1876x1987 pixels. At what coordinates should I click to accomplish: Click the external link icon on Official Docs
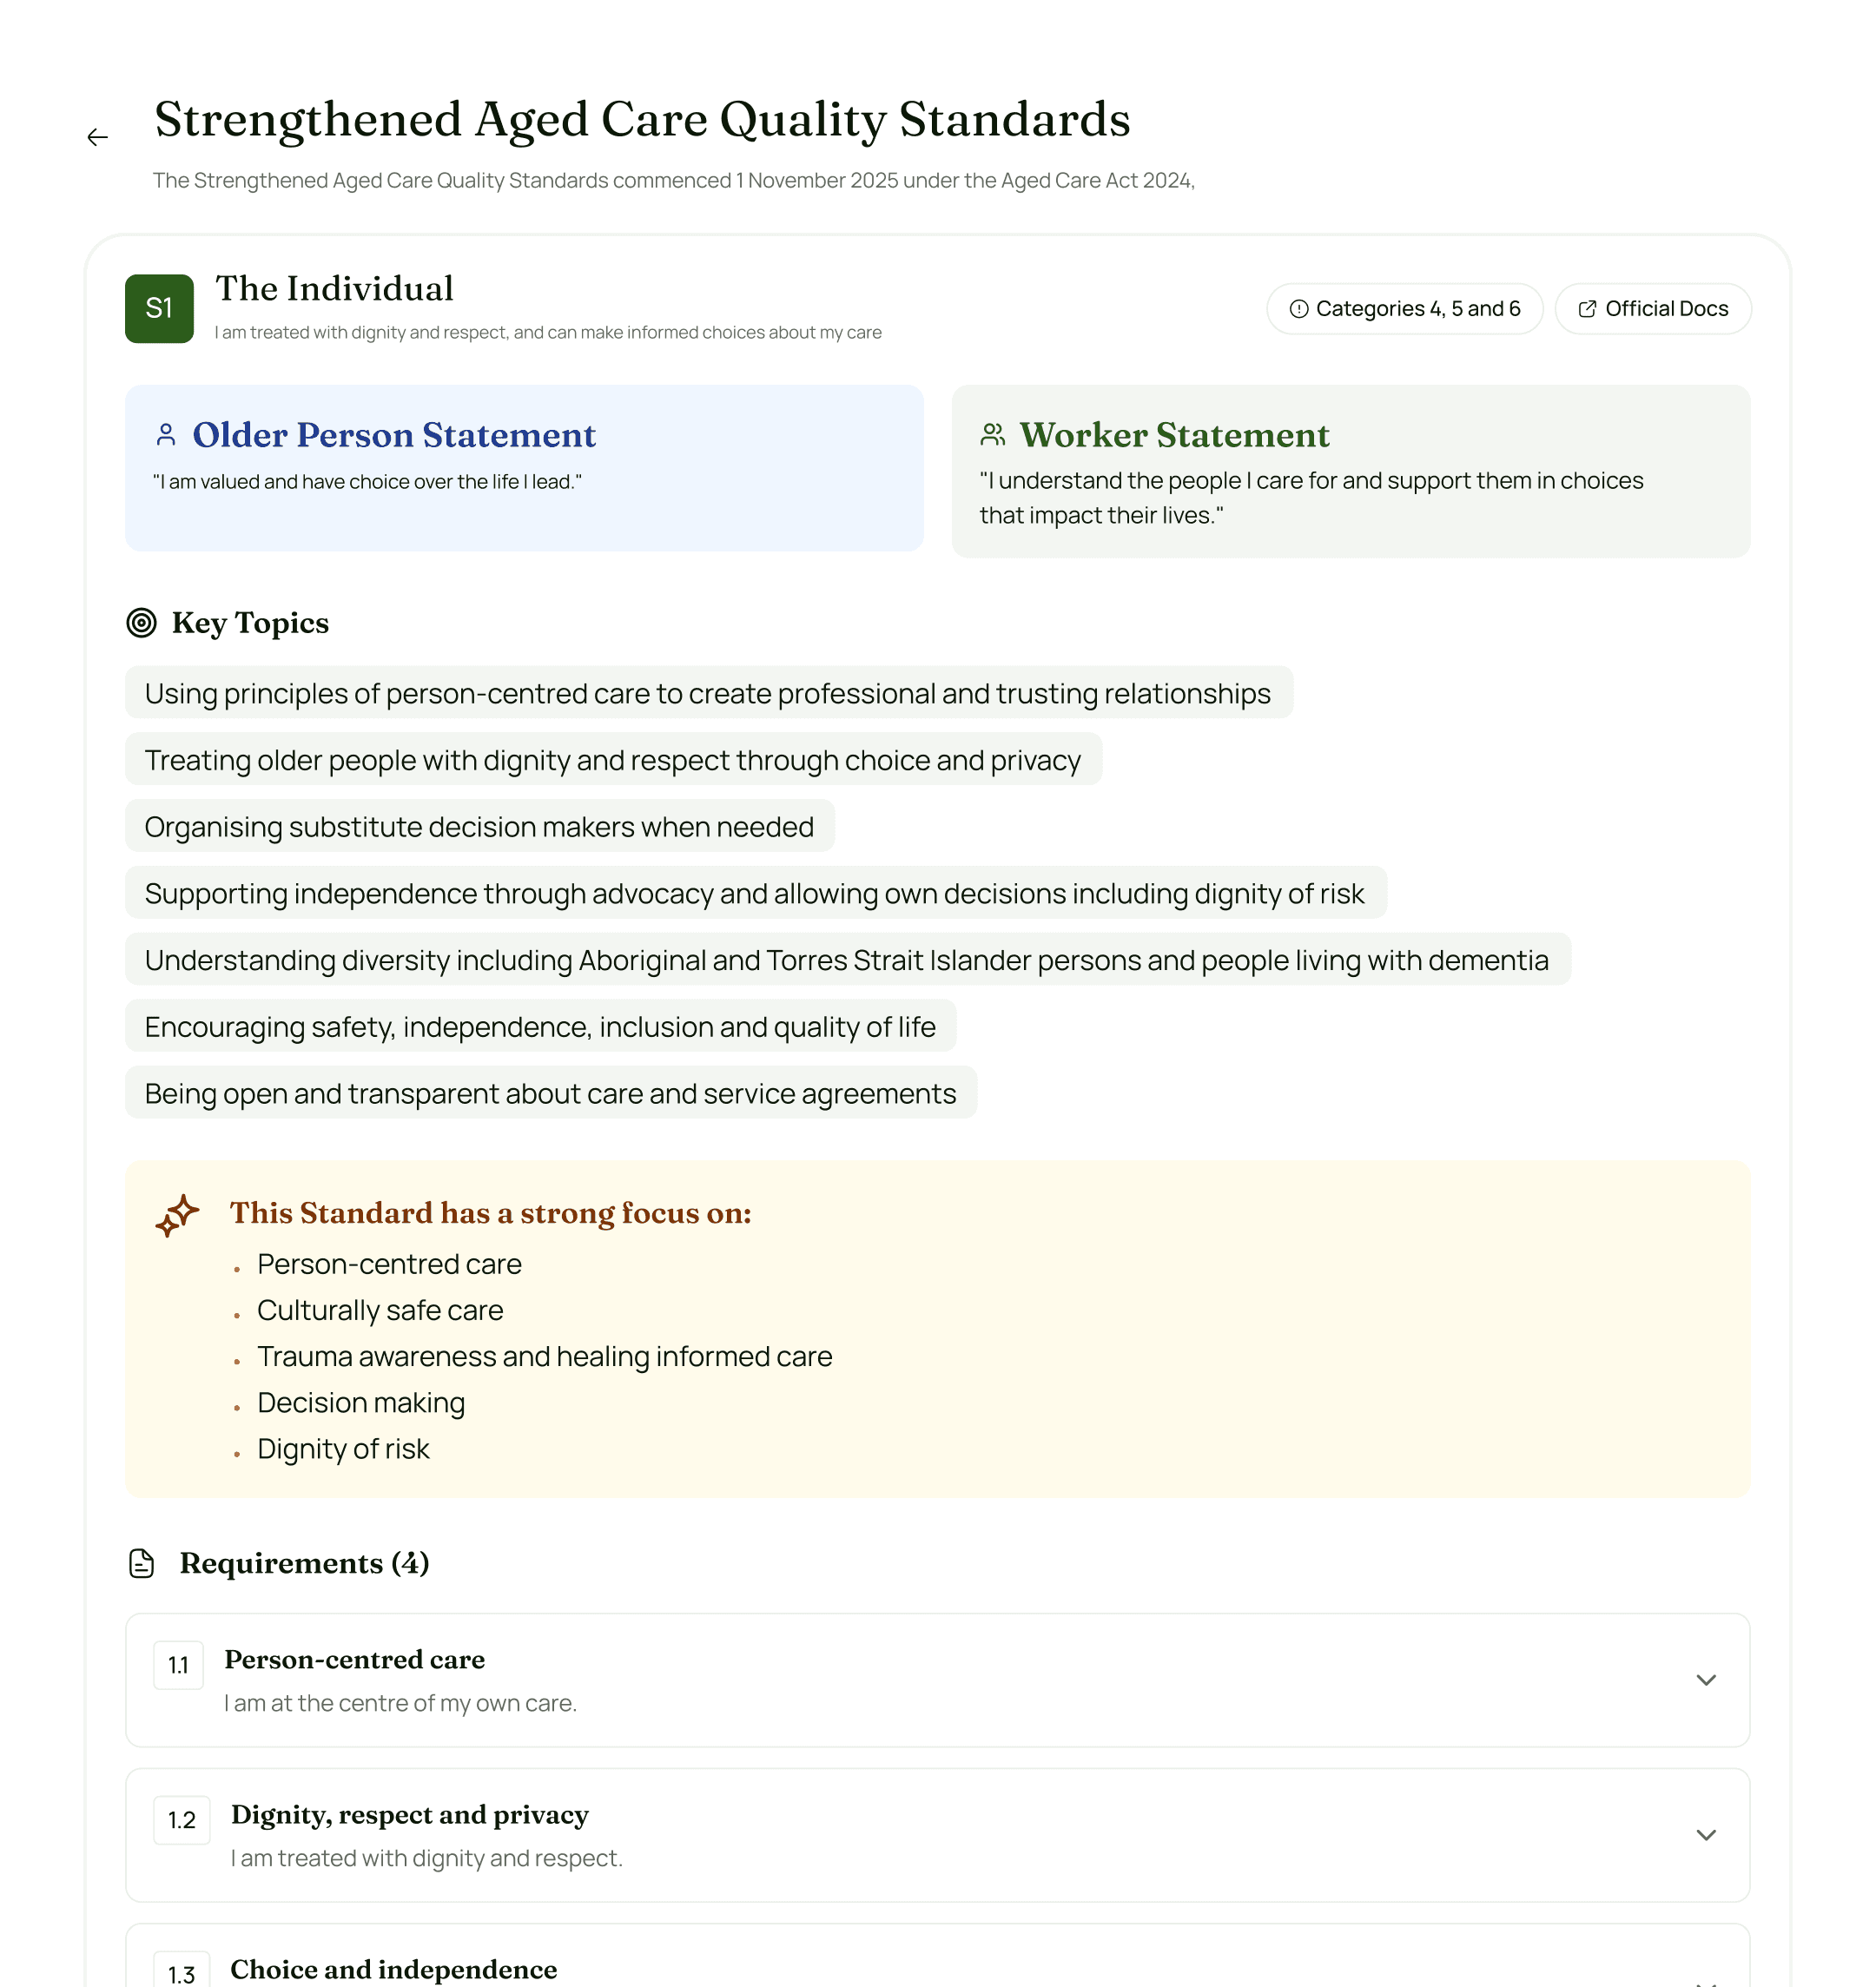[1587, 309]
